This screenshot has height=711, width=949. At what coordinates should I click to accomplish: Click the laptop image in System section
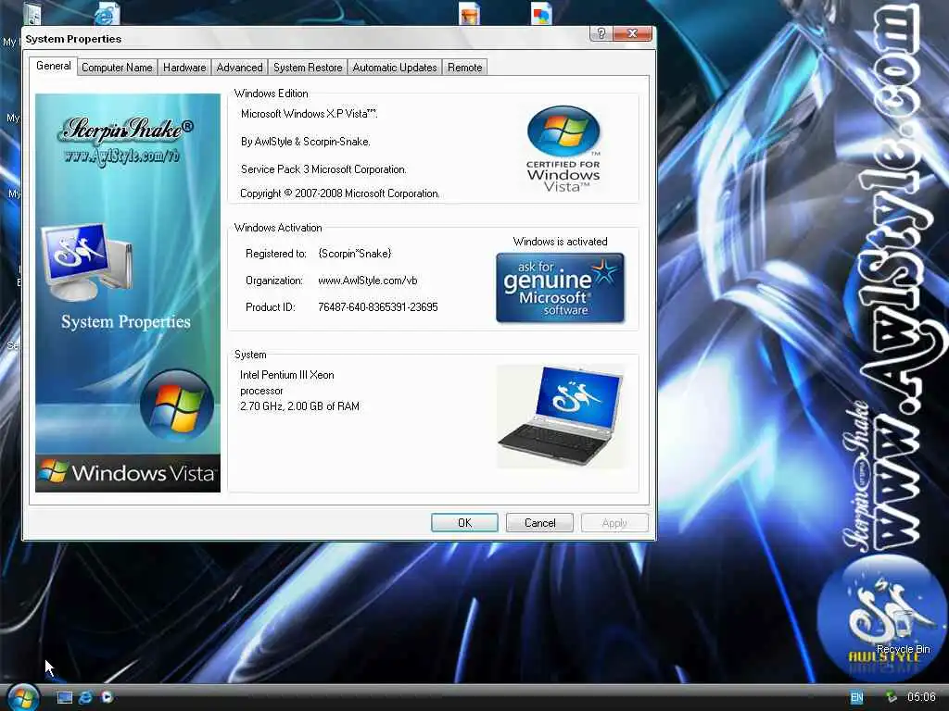point(560,416)
